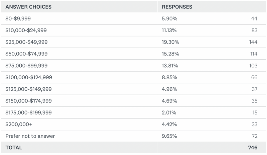Click the 2.01% response percentage

pyautogui.click(x=170, y=113)
